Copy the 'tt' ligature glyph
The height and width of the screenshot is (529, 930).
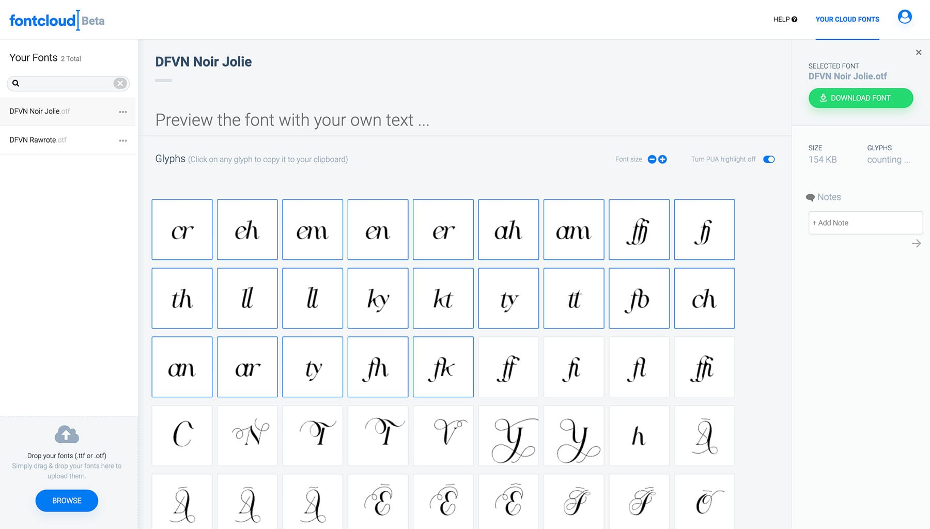[574, 298]
